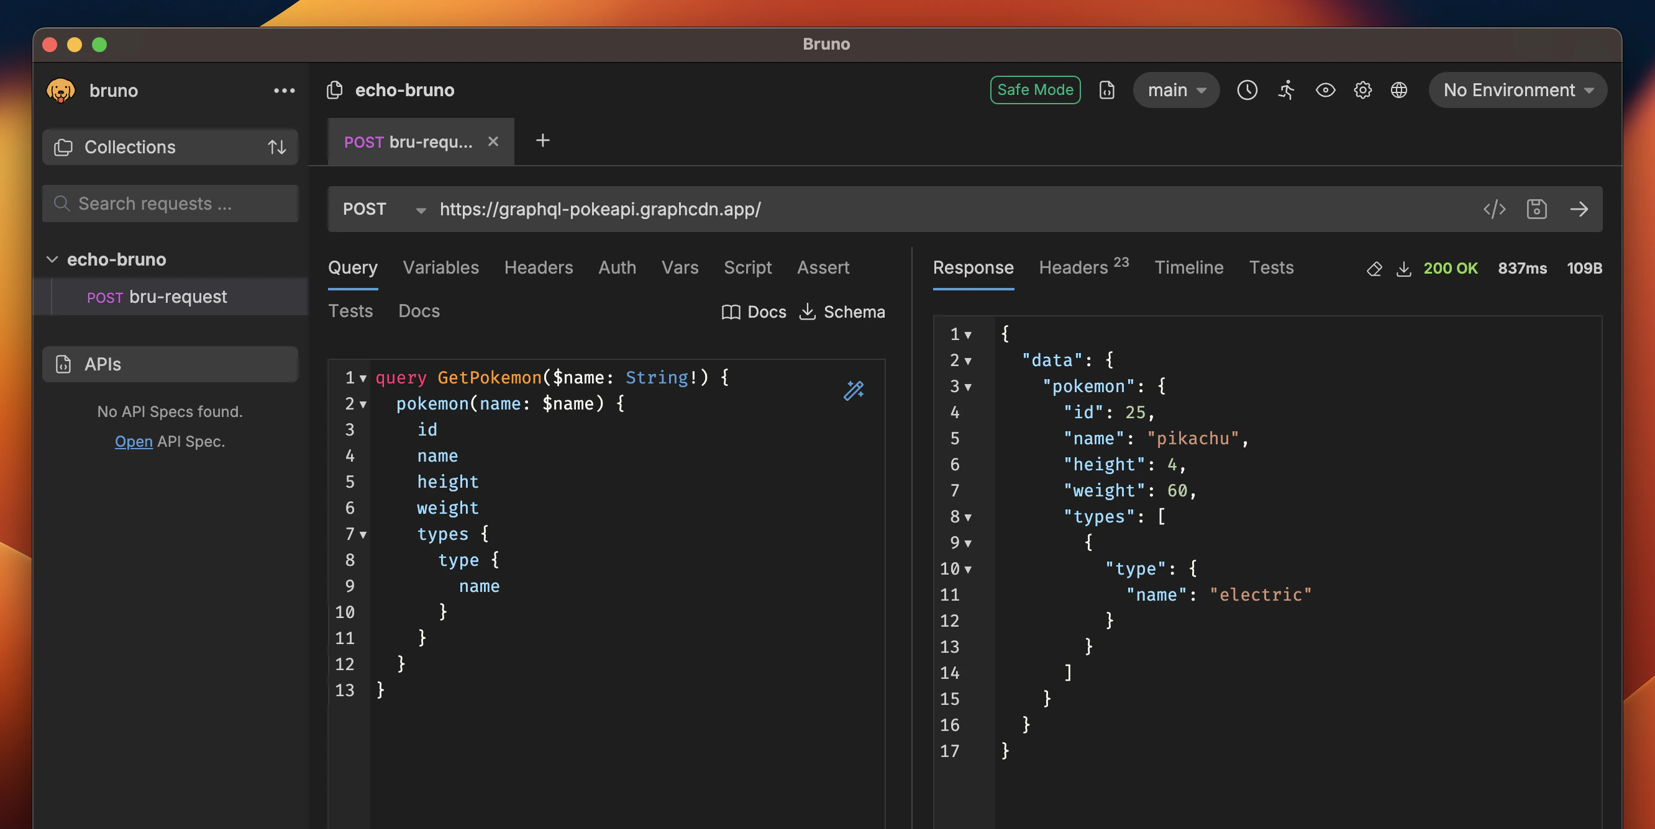
Task: Open the Timeline tab
Action: 1188,267
